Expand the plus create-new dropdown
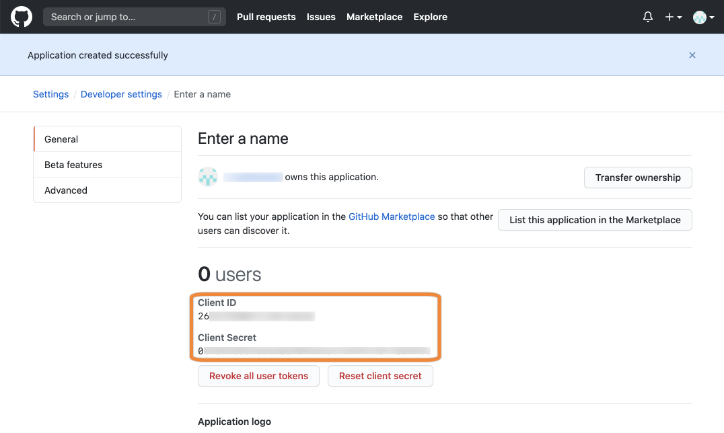Screen dimensions: 724x433 click(x=673, y=17)
